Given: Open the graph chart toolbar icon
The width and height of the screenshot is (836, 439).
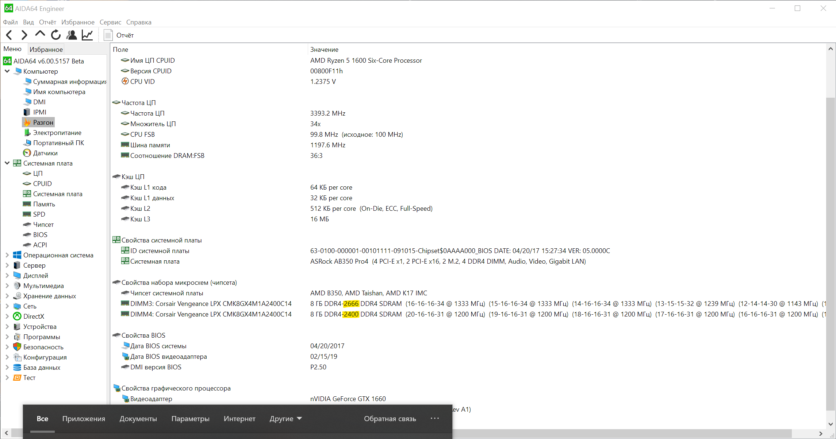Looking at the screenshot, I should pos(87,35).
